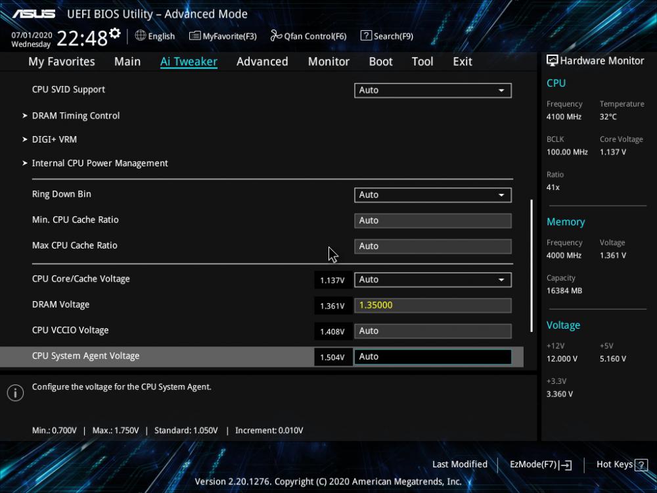Image resolution: width=657 pixels, height=493 pixels.
Task: Select the Ai Tweaker tab
Action: [189, 62]
